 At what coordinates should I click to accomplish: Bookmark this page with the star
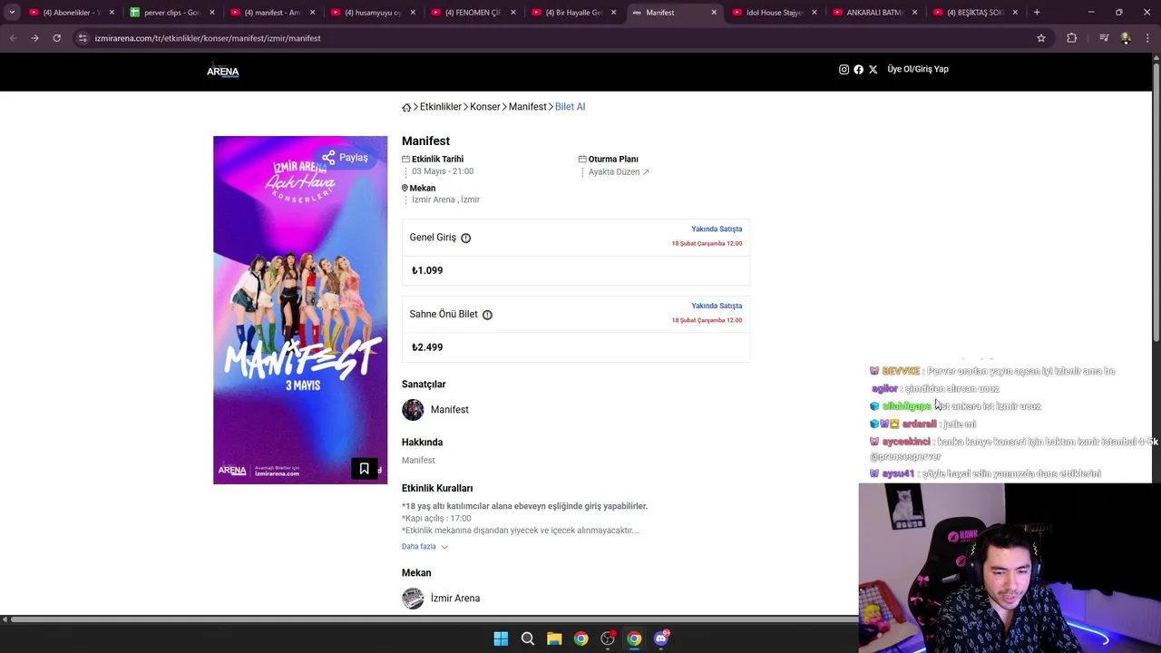tap(1041, 38)
